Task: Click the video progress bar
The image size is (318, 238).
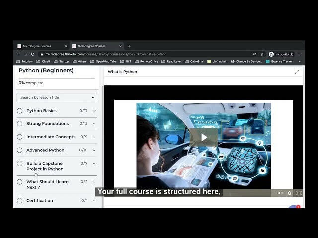Action: (248, 193)
